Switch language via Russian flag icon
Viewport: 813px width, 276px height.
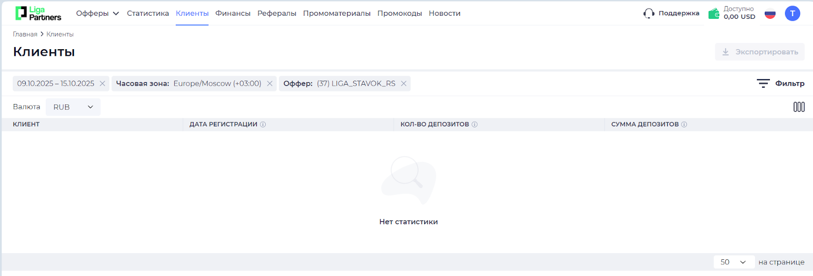(x=770, y=14)
